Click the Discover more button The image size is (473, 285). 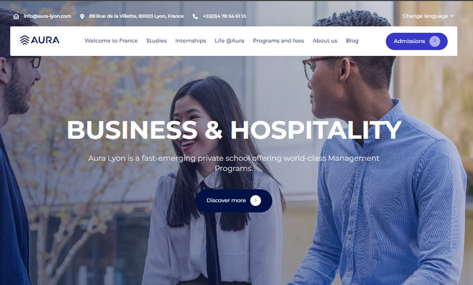234,201
